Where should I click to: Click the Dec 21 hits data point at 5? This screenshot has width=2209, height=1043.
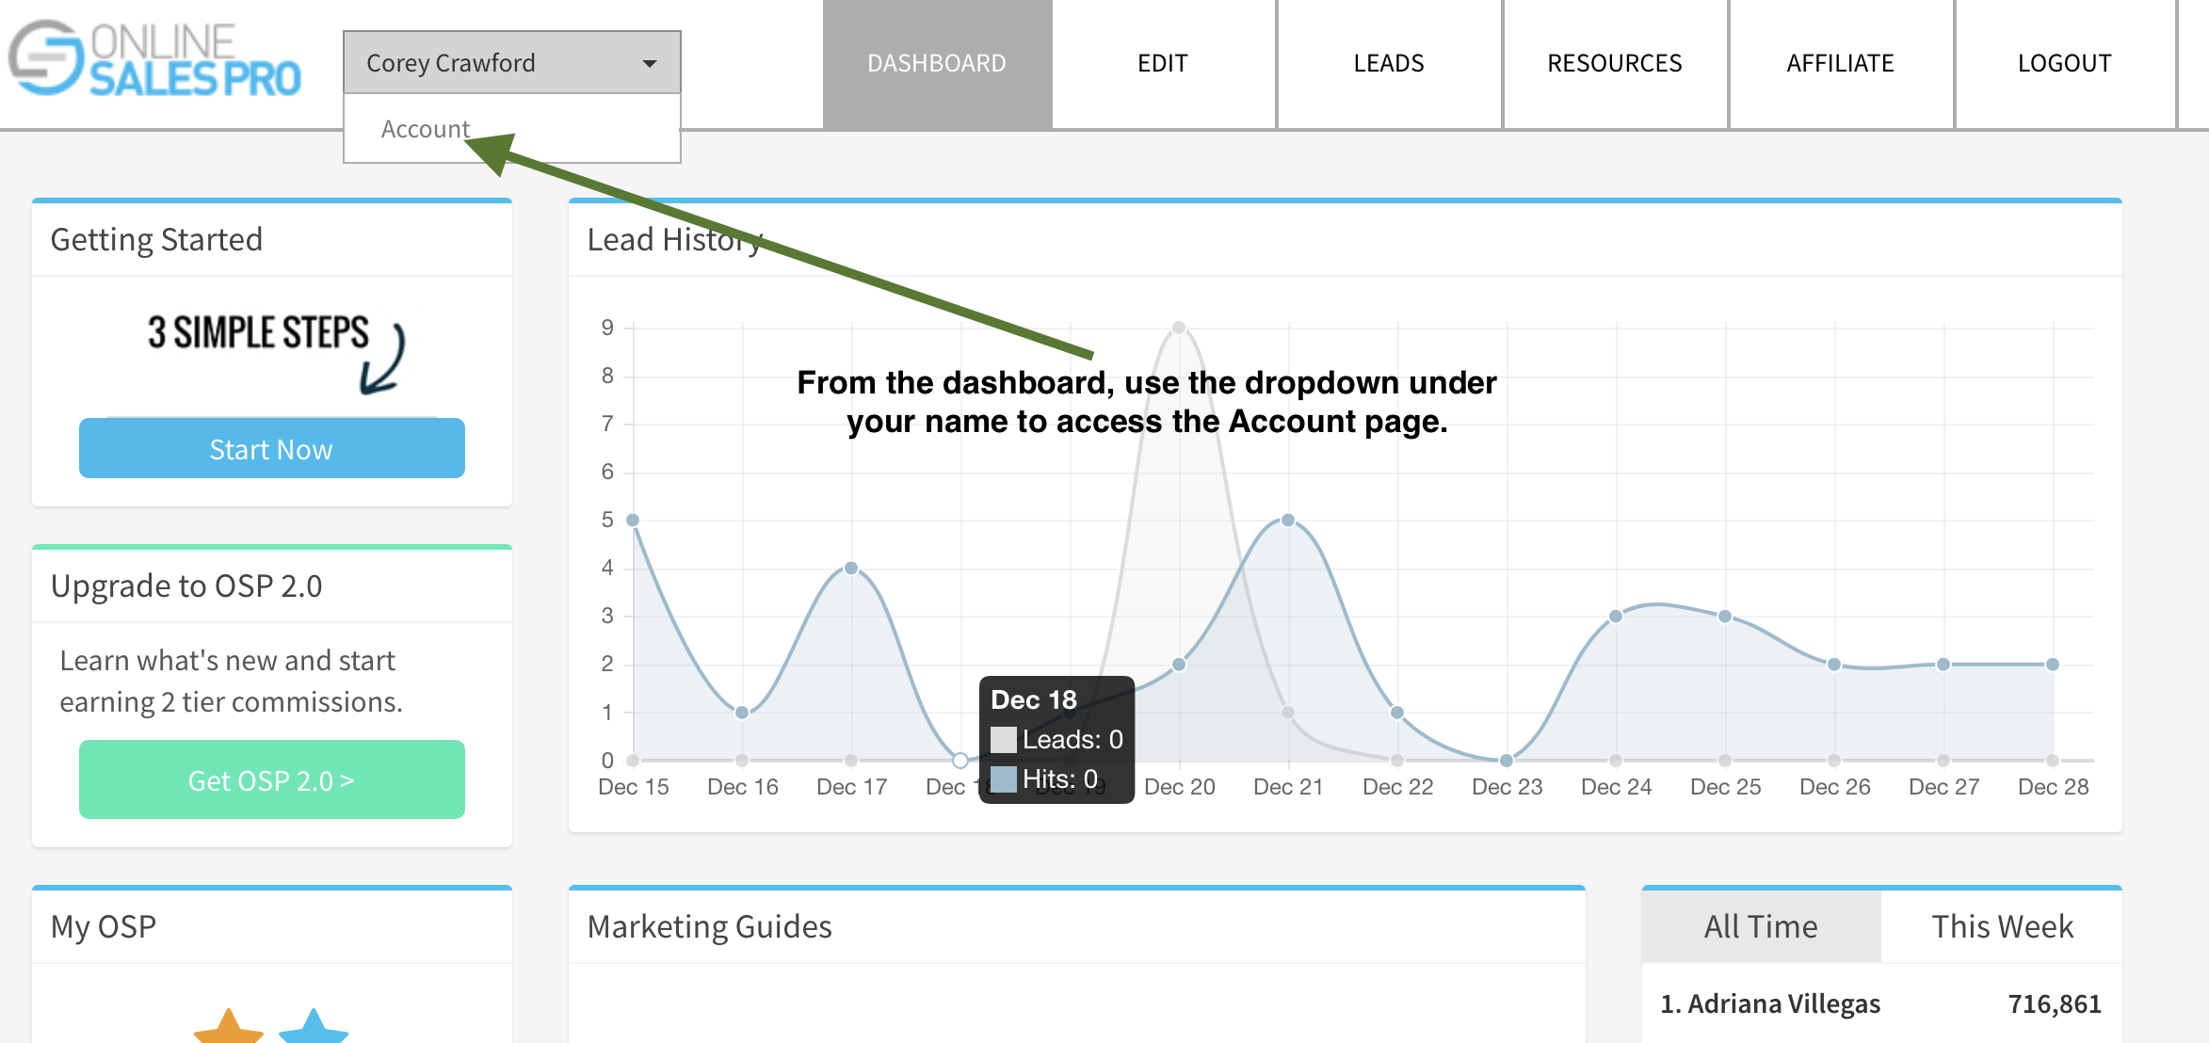(1288, 520)
